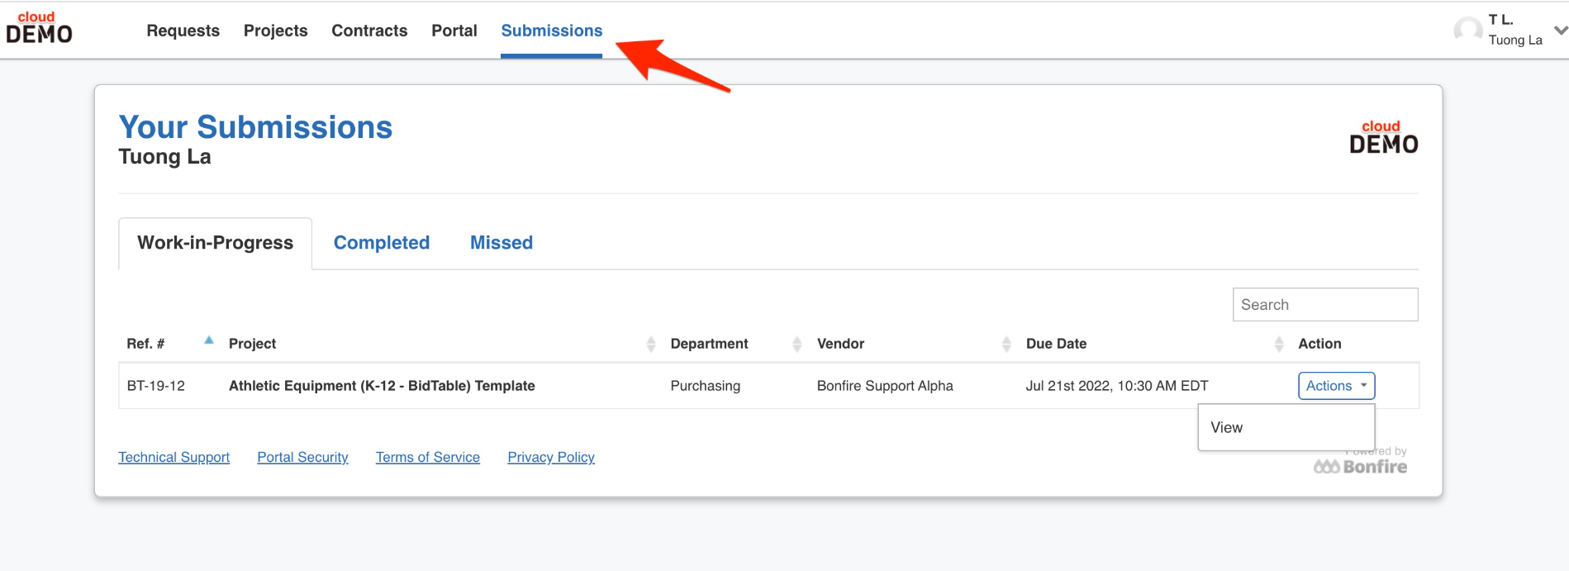Expand the Tuong La account dropdown chevron
Image resolution: width=1569 pixels, height=571 pixels.
[1560, 31]
